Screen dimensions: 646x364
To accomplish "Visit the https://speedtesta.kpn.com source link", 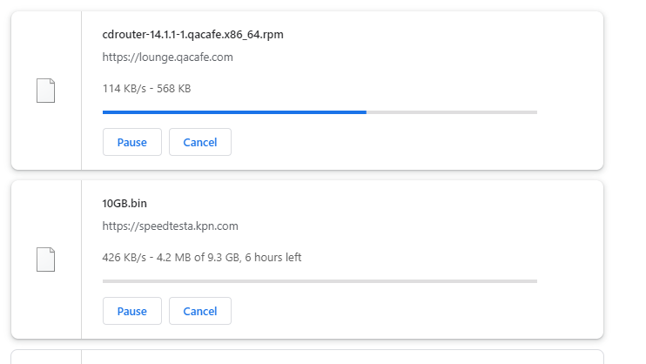I will tap(170, 226).
